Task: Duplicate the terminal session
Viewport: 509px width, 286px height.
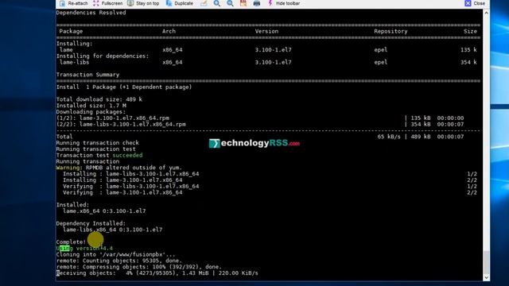Action: coord(180,3)
